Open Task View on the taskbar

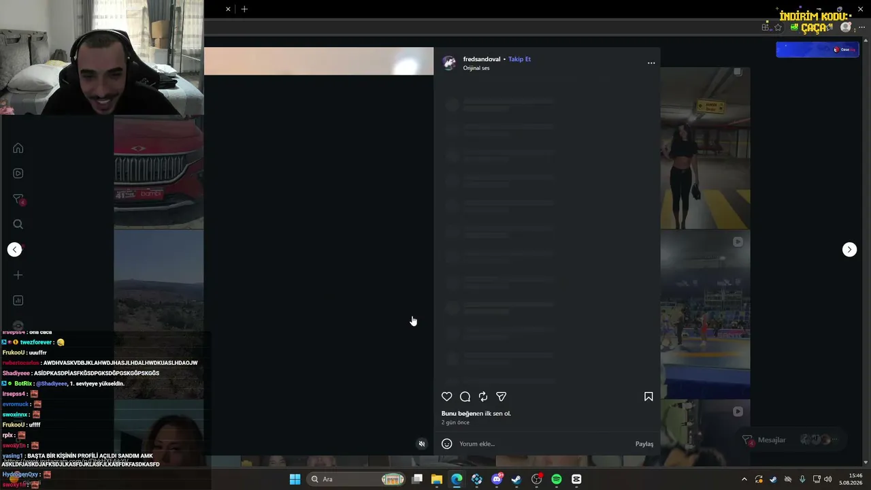pyautogui.click(x=417, y=479)
